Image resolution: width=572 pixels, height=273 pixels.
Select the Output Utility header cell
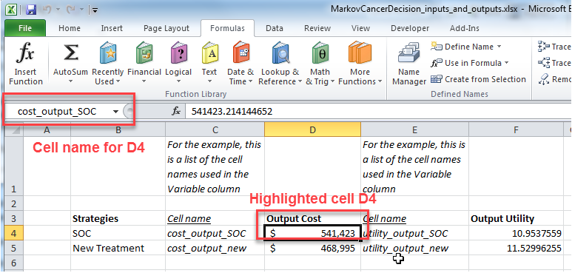(516, 218)
